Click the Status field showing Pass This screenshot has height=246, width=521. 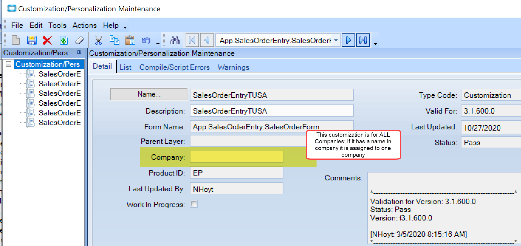491,142
